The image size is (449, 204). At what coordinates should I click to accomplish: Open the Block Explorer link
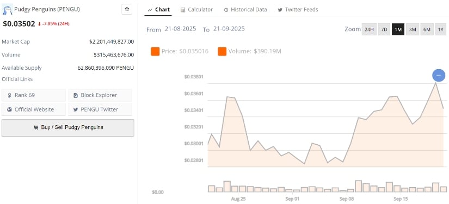100,95
